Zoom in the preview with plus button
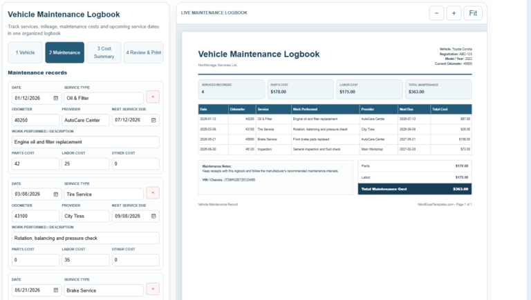The image size is (531, 300). (x=454, y=13)
